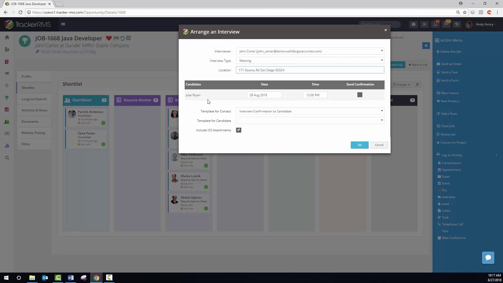503x283 pixels.
Task: Click the bell notifications icon with badge 42
Action: (435, 24)
